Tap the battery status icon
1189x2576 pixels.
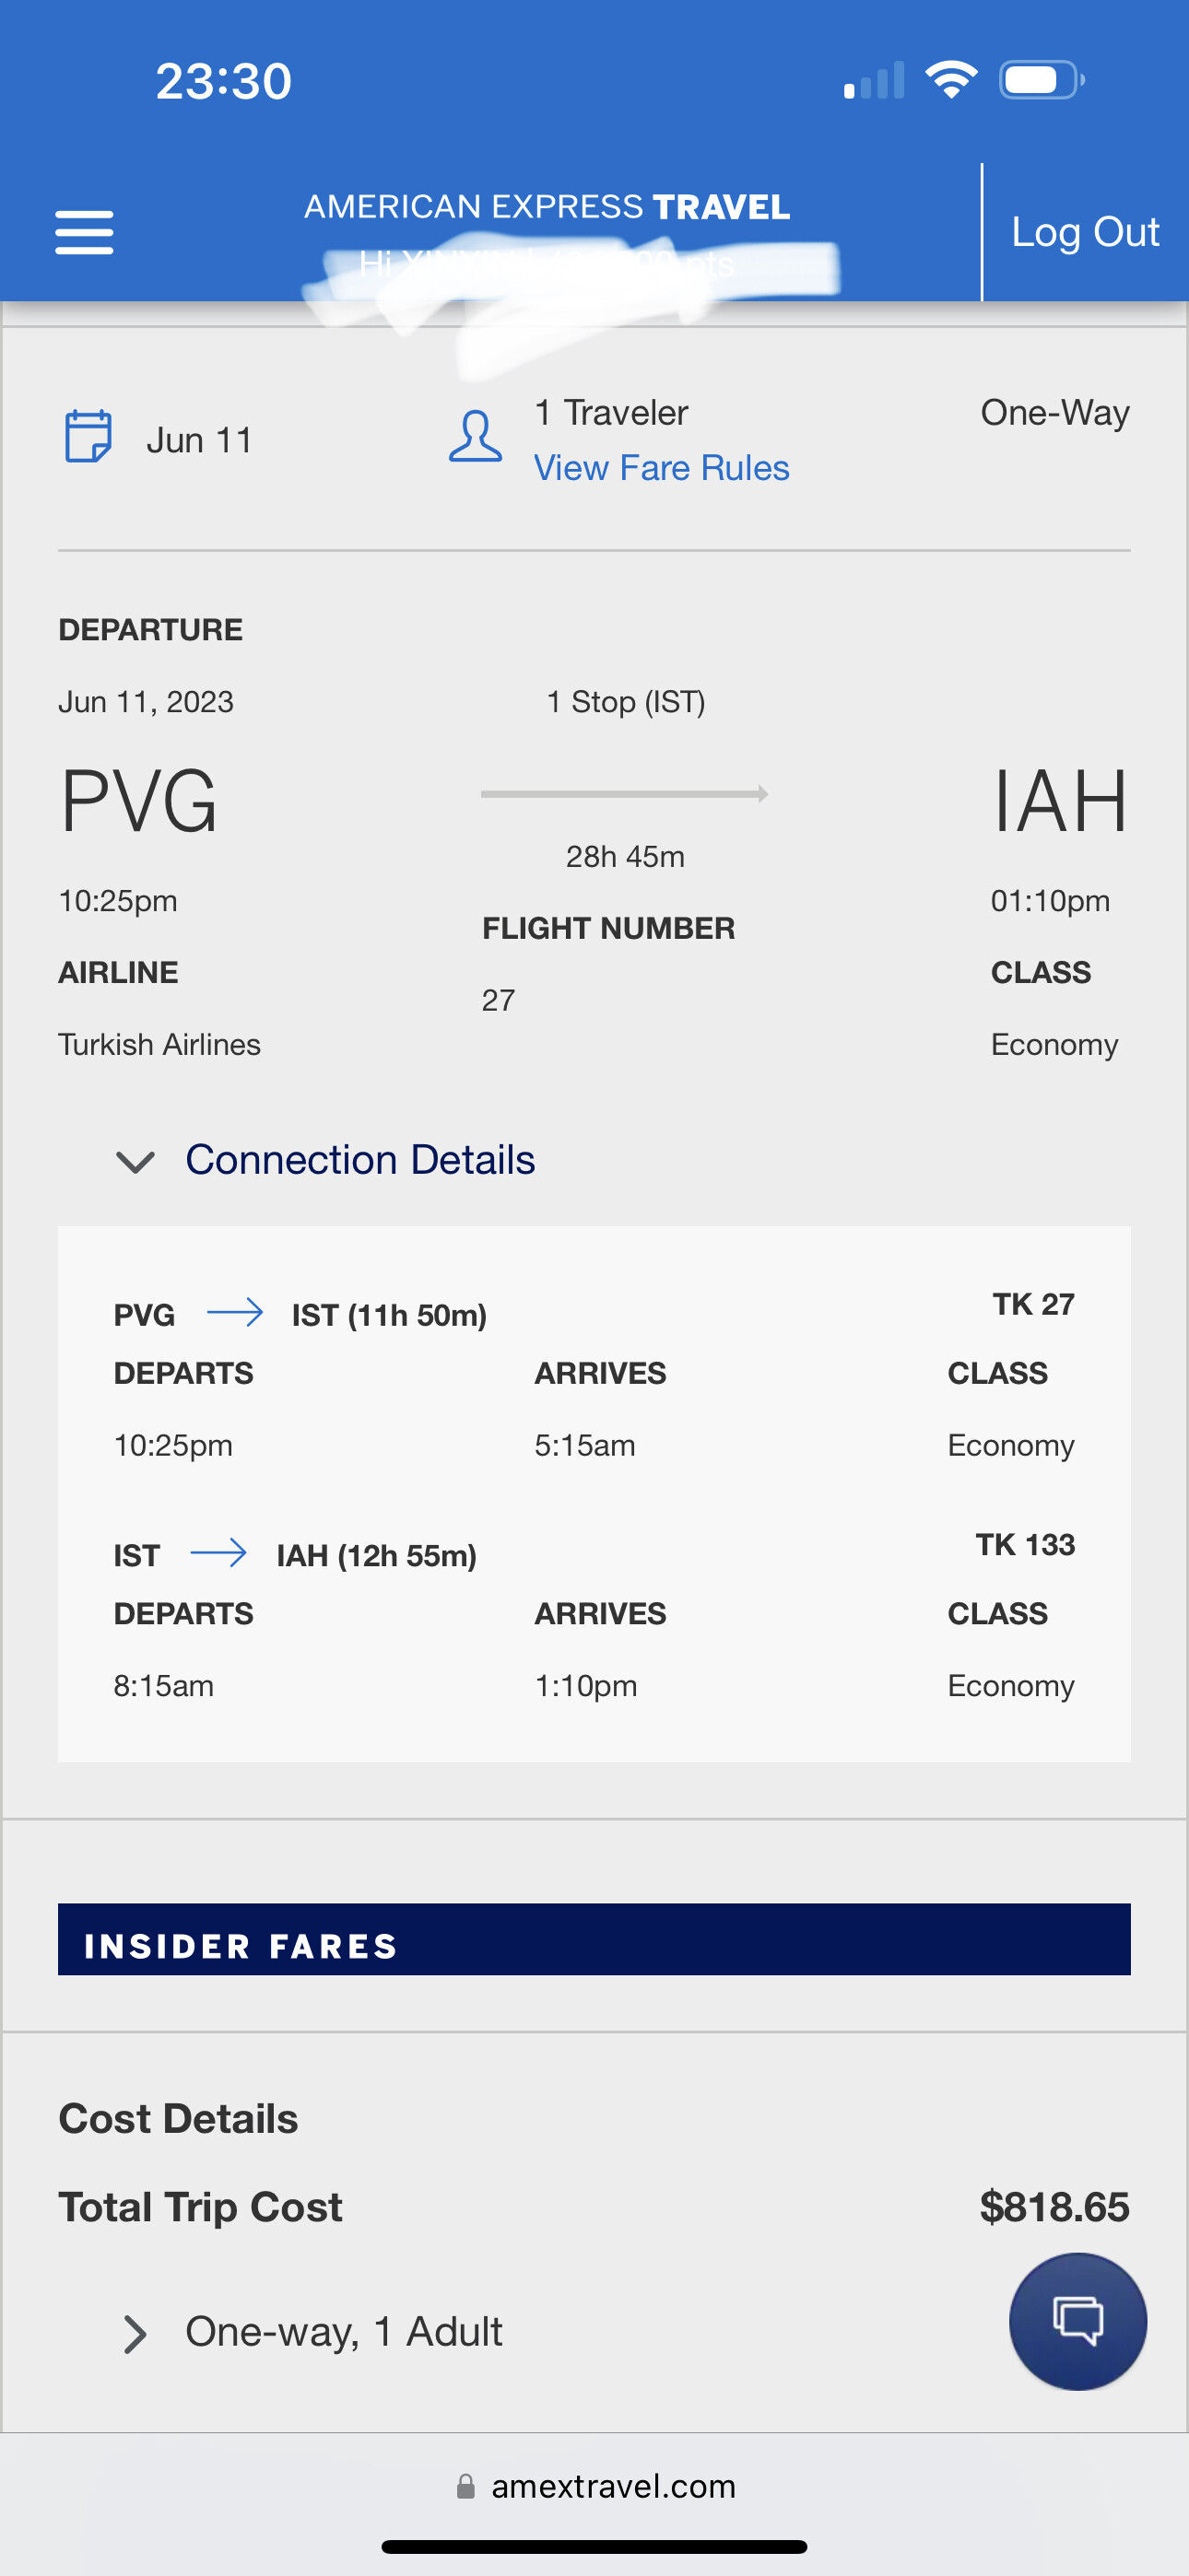point(1041,80)
